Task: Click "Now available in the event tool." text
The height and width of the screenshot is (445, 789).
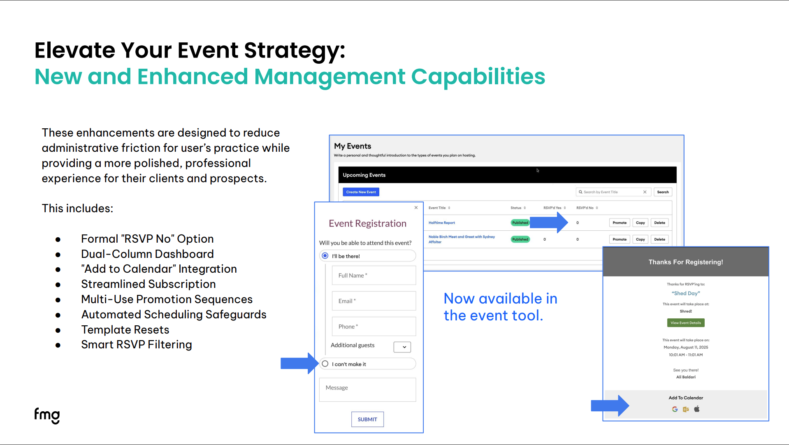Action: [500, 307]
